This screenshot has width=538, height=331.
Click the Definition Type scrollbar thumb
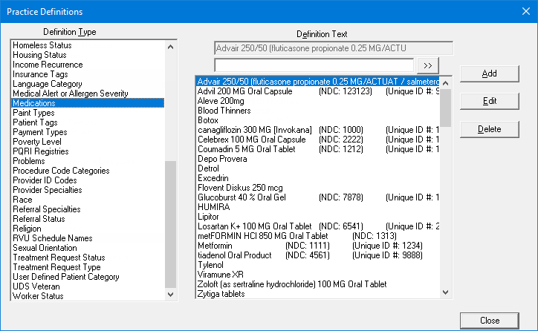tap(170, 224)
